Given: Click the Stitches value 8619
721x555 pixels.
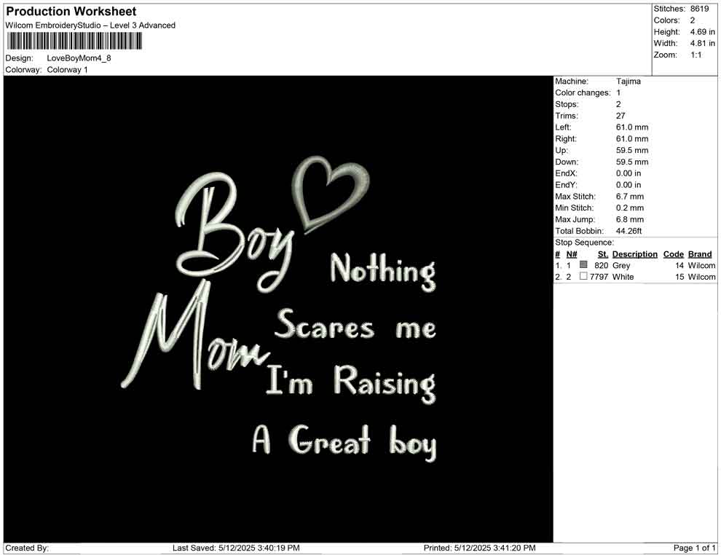Looking at the screenshot, I should 699,9.
